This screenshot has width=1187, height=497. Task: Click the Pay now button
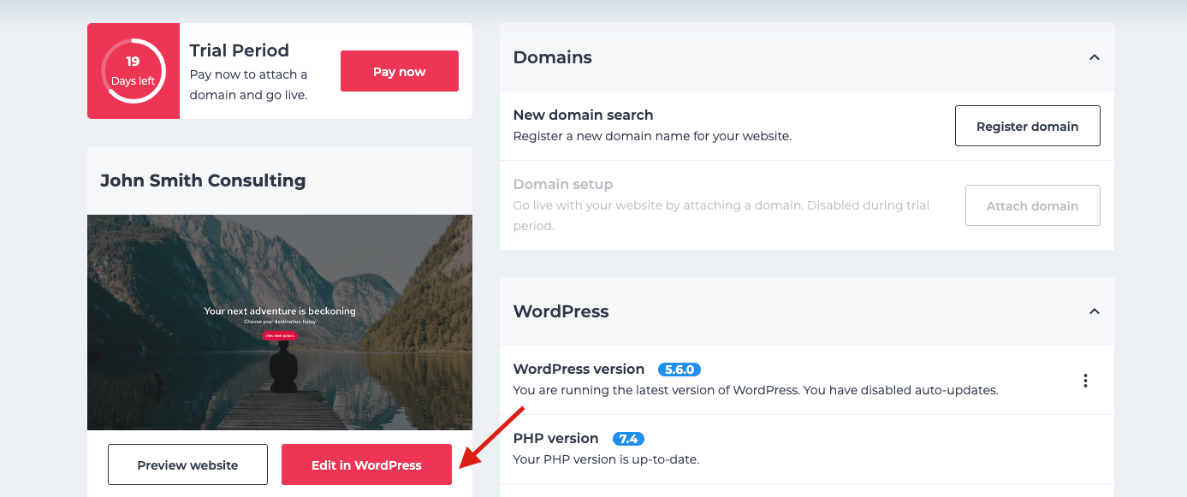coord(400,71)
